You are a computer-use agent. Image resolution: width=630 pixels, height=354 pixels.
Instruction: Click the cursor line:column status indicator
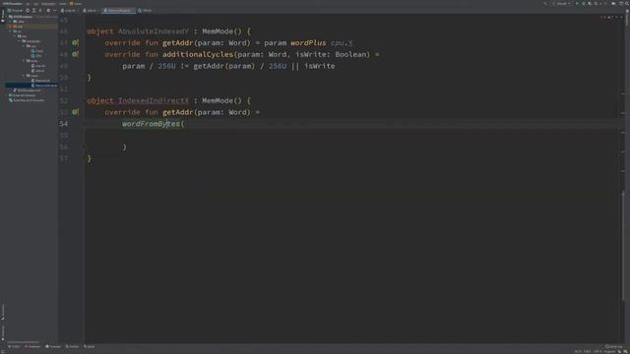(578, 352)
